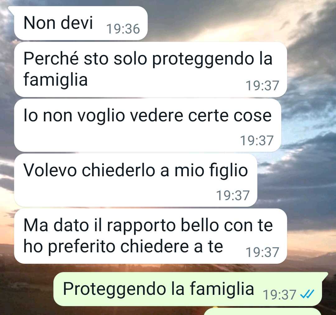Tap the partially visible green bubble at bottom
Viewport: 336px width, 315px height.
[263, 312]
